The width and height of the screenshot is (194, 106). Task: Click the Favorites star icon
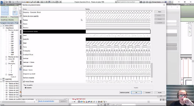tap(147, 2)
